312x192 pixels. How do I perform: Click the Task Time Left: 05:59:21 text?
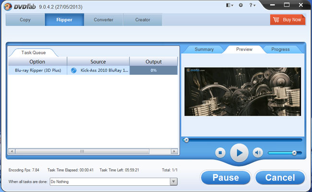(119, 170)
